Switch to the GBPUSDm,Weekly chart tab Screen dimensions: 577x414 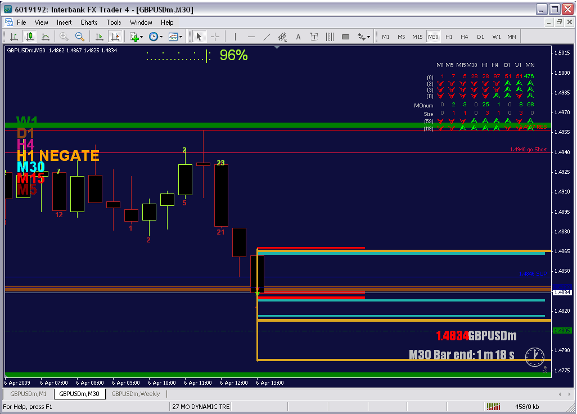(x=136, y=394)
